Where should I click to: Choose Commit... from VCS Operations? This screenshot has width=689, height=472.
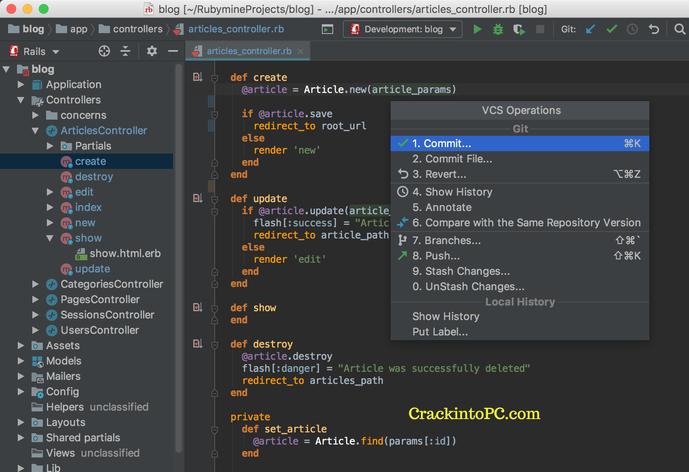click(x=520, y=143)
